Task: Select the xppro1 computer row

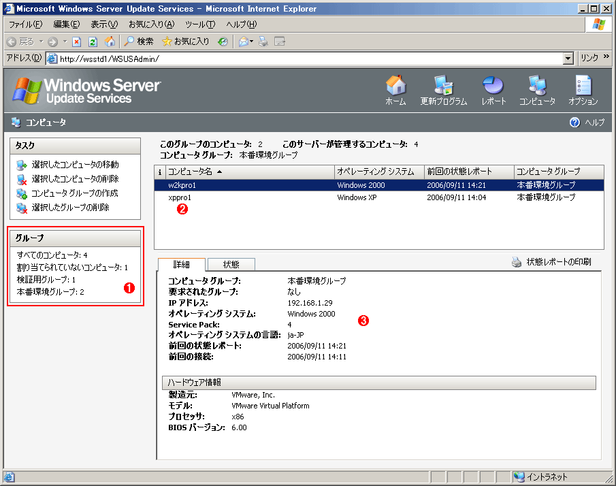Action: click(x=378, y=197)
